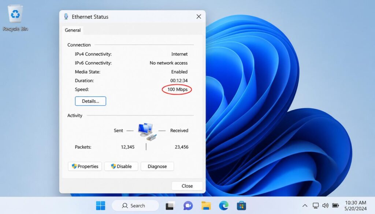This screenshot has width=375, height=214.
Task: Click the network tray icon
Action: pyautogui.click(x=316, y=206)
